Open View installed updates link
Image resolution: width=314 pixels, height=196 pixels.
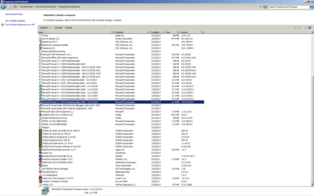15,21
